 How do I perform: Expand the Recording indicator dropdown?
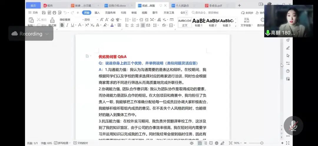(x=47, y=34)
